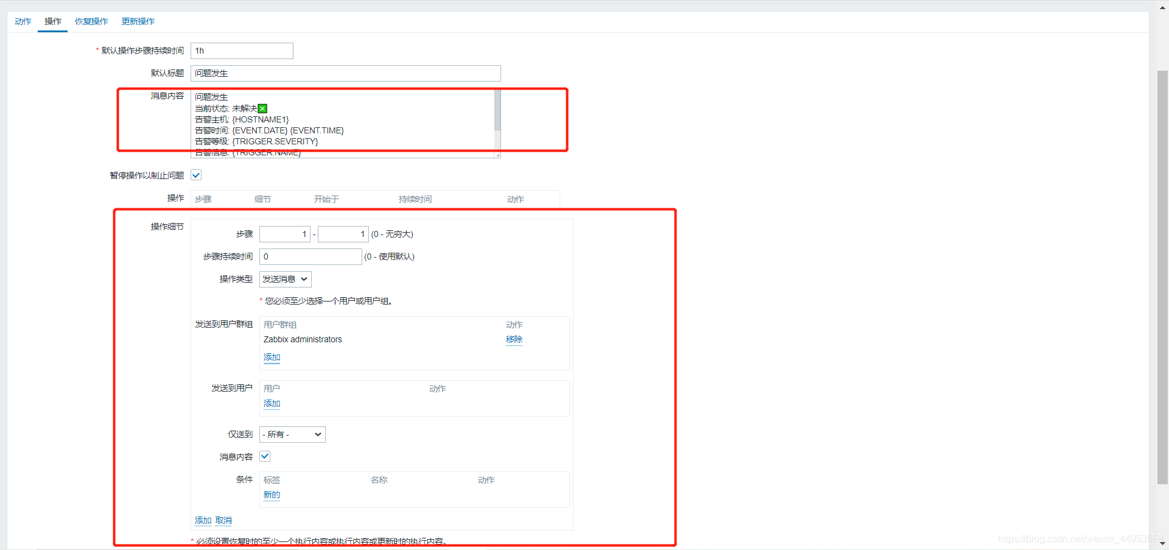Switch to the 动作 tab
Screen dimensions: 1169x550
pyautogui.click(x=23, y=21)
